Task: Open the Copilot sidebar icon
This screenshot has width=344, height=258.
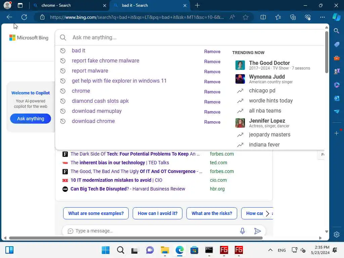Action: [336, 17]
